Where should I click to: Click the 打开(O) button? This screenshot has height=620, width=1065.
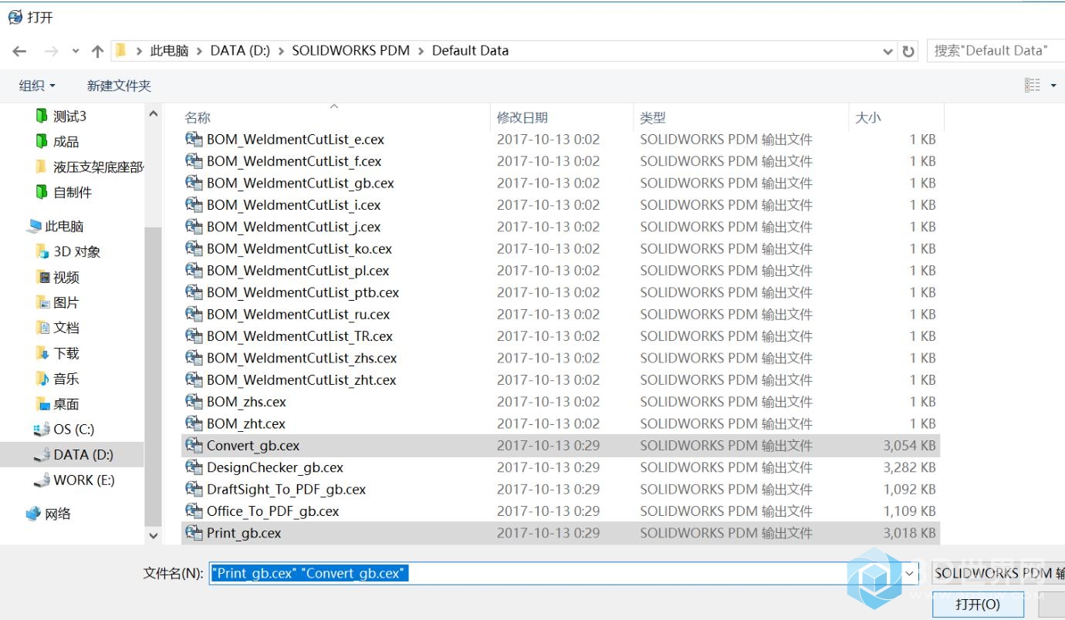(978, 605)
